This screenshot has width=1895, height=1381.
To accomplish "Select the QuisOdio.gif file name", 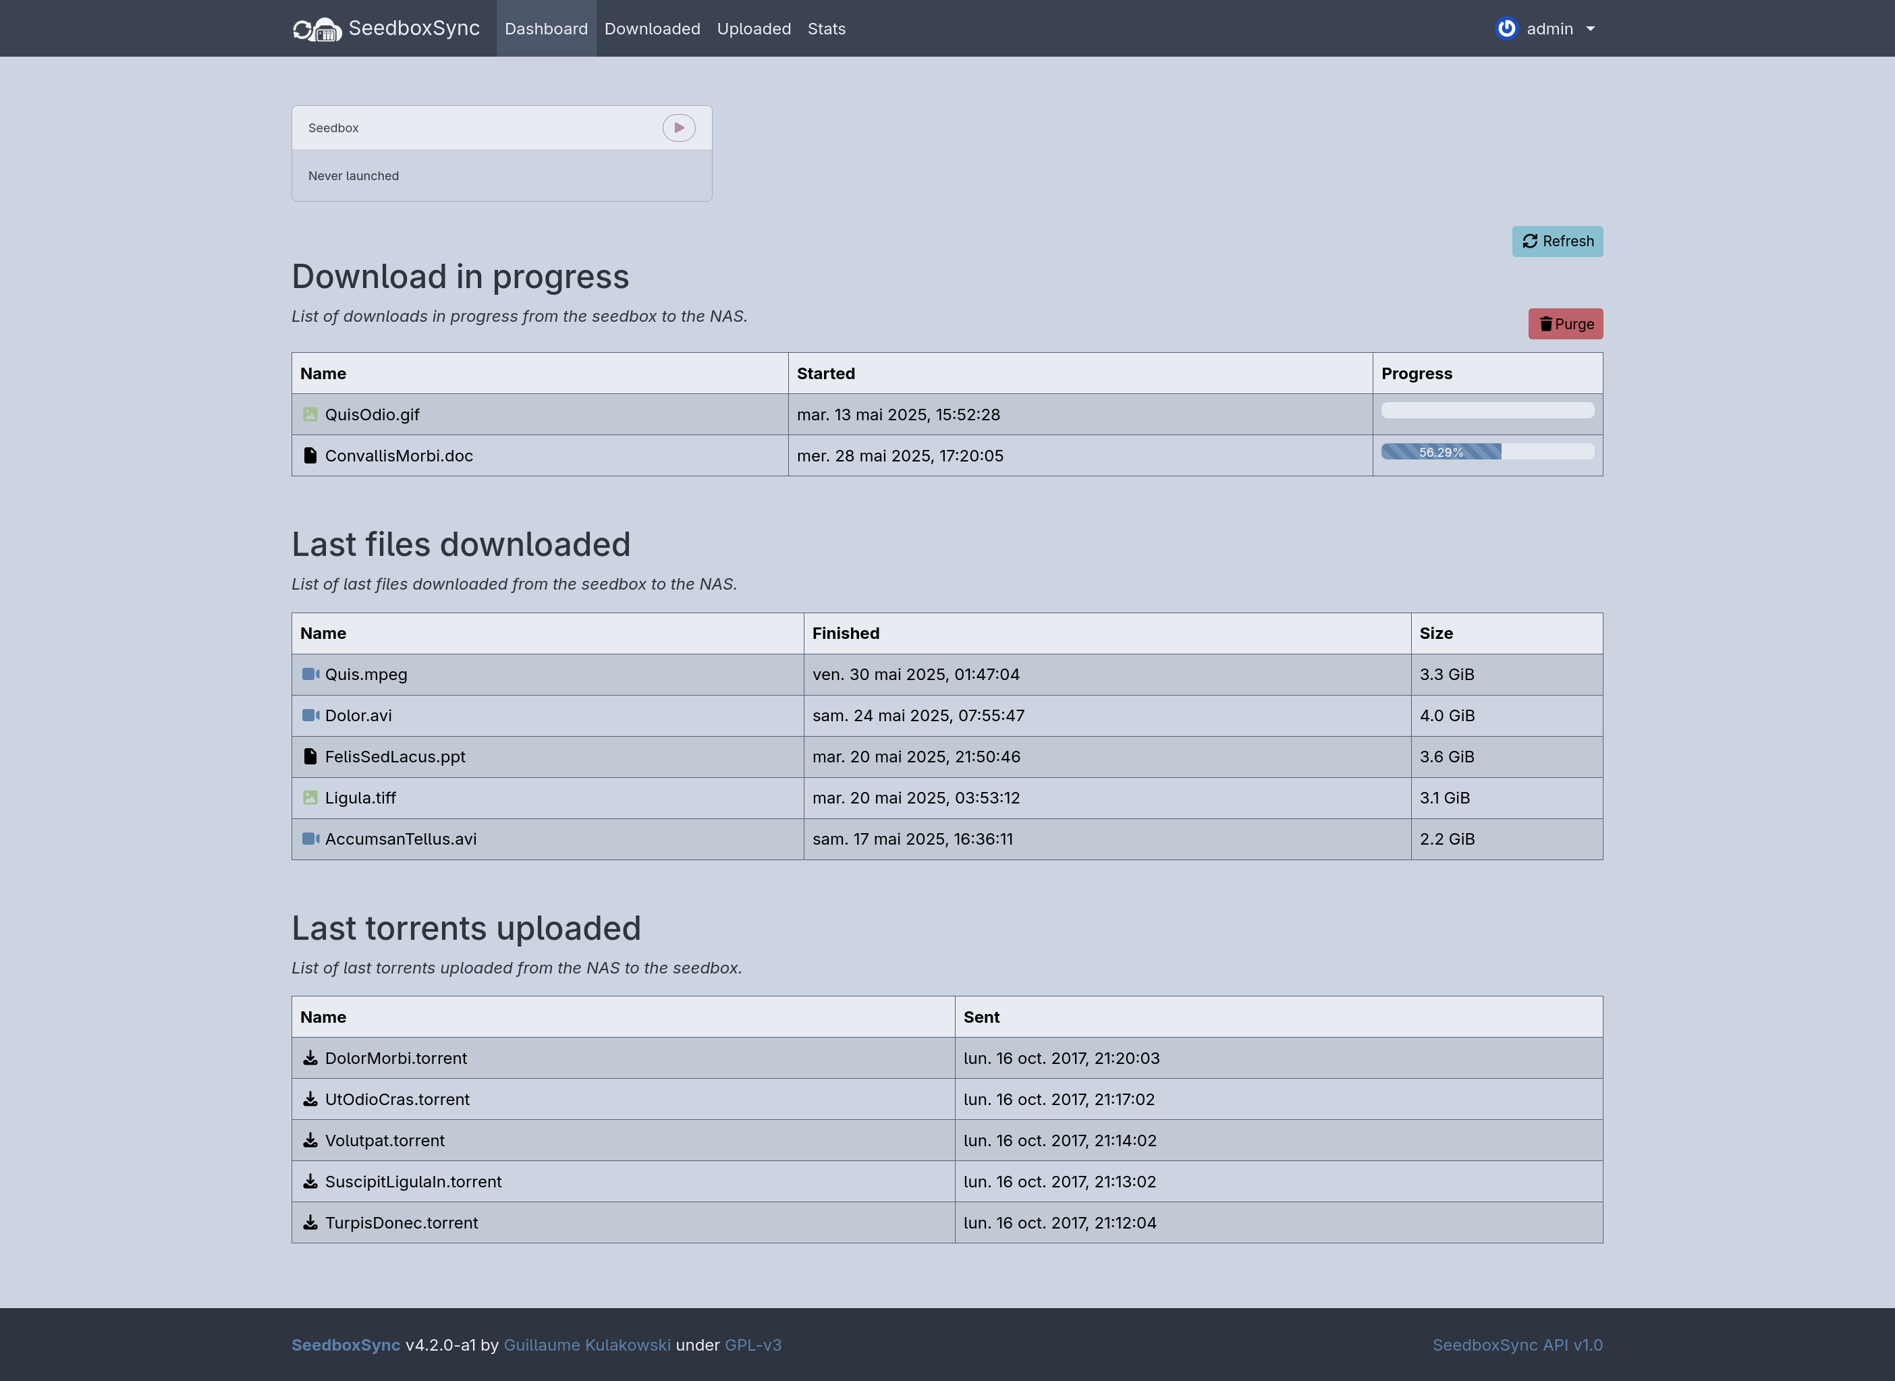I will coord(372,415).
